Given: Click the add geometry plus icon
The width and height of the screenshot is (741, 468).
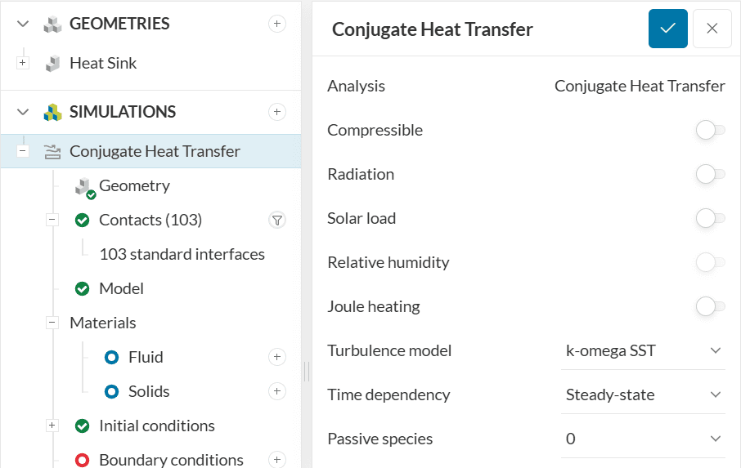Looking at the screenshot, I should [277, 25].
